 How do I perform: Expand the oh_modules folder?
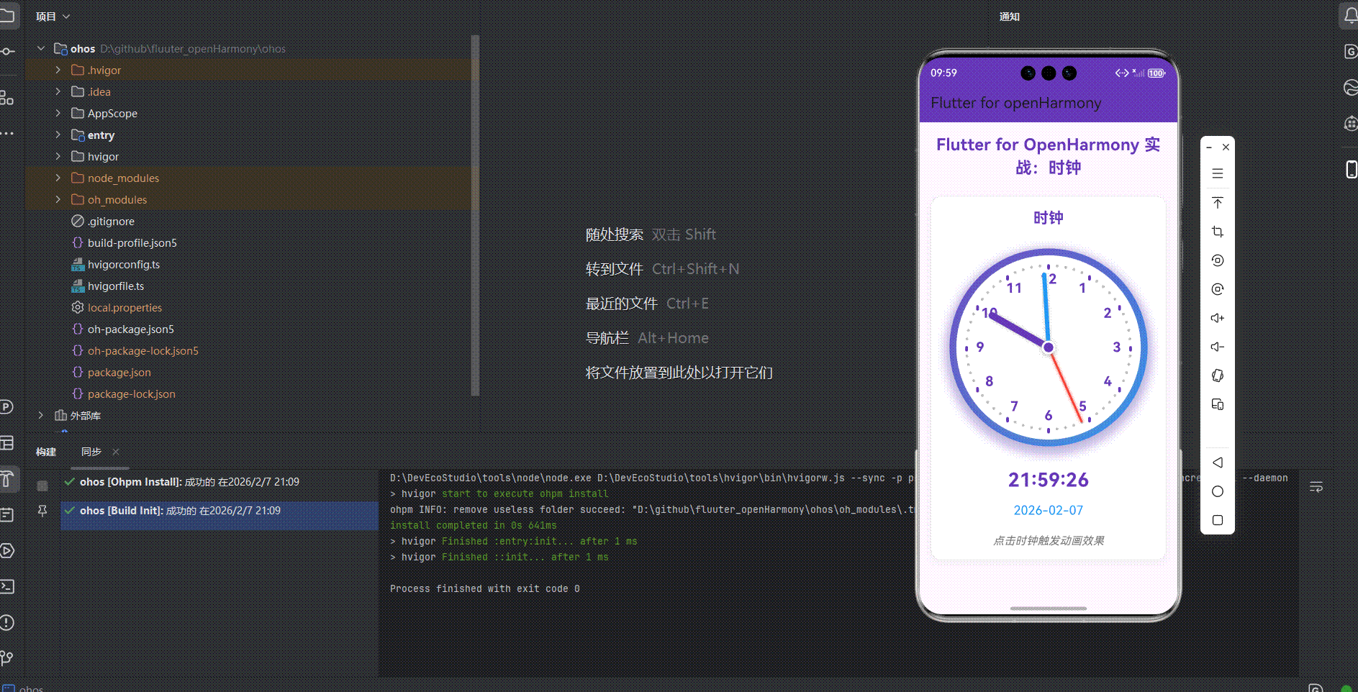click(x=58, y=199)
